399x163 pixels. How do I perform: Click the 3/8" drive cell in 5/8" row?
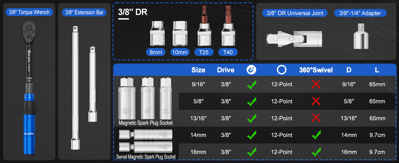226,101
